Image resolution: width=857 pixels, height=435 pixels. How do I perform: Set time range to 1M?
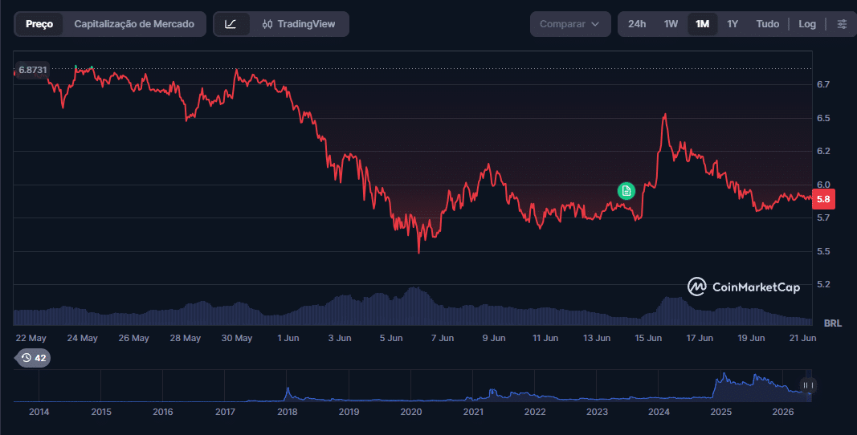[x=702, y=24]
